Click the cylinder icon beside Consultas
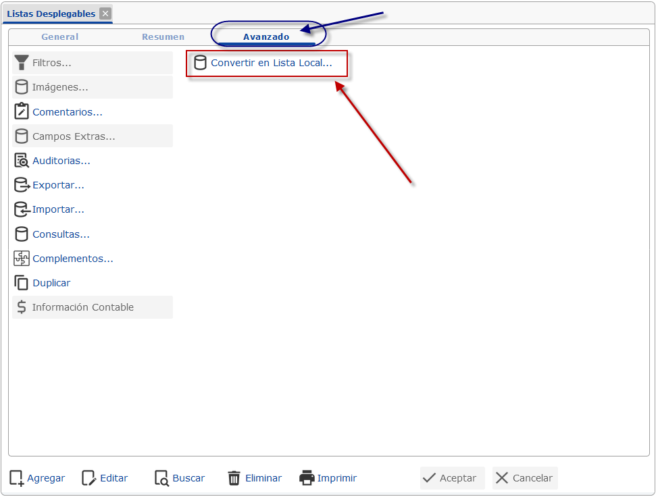The height and width of the screenshot is (497, 658). (22, 234)
